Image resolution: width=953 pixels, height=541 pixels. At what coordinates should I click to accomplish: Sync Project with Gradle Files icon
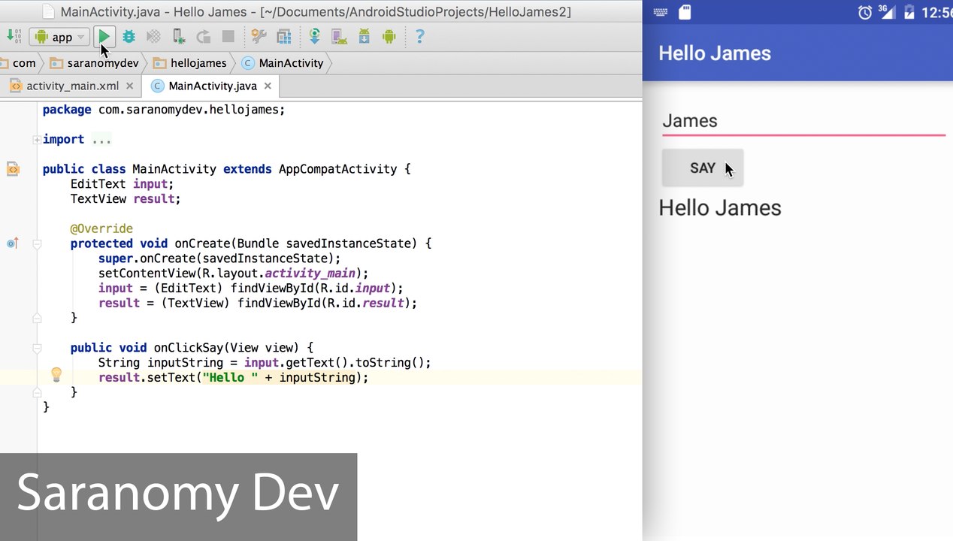coord(314,36)
